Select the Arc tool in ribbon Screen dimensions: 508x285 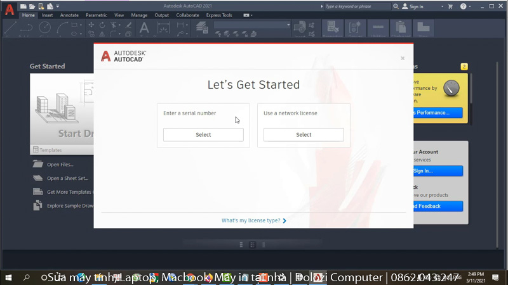pos(62,28)
